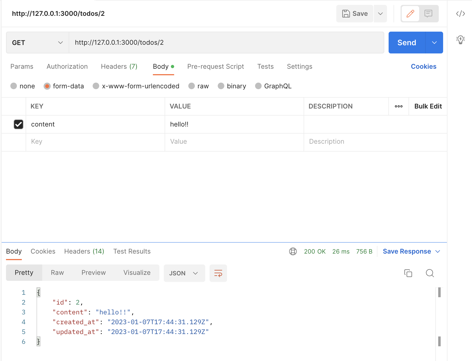This screenshot has width=472, height=361.
Task: Open the Send options chevron
Action: click(x=434, y=43)
